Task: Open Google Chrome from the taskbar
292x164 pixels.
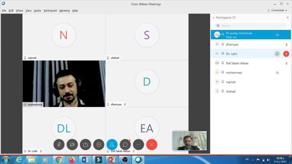Action: [x=59, y=159]
